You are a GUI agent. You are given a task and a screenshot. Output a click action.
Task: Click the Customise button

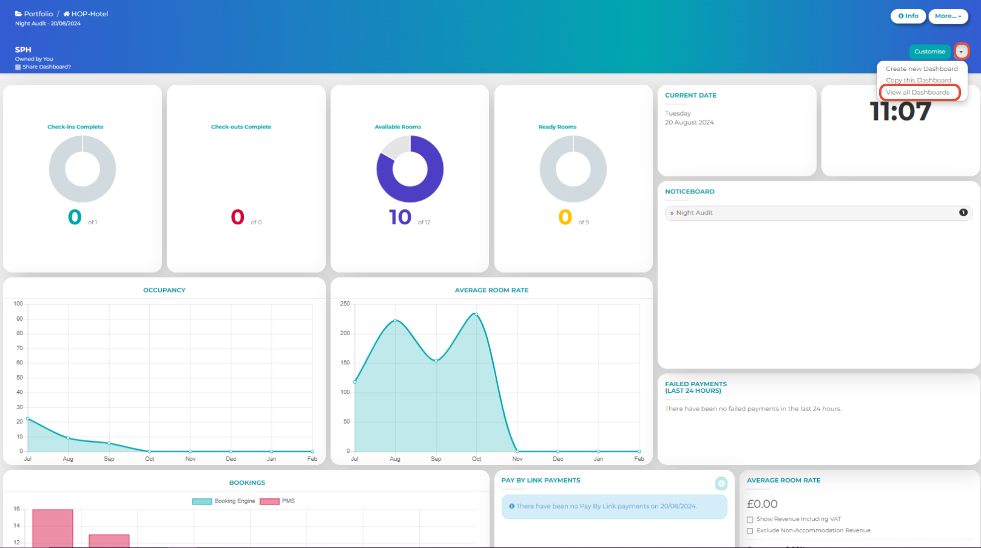click(929, 52)
